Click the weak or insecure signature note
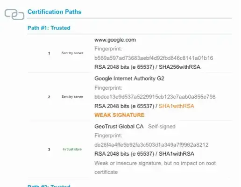The image size is (241, 187). (x=155, y=167)
